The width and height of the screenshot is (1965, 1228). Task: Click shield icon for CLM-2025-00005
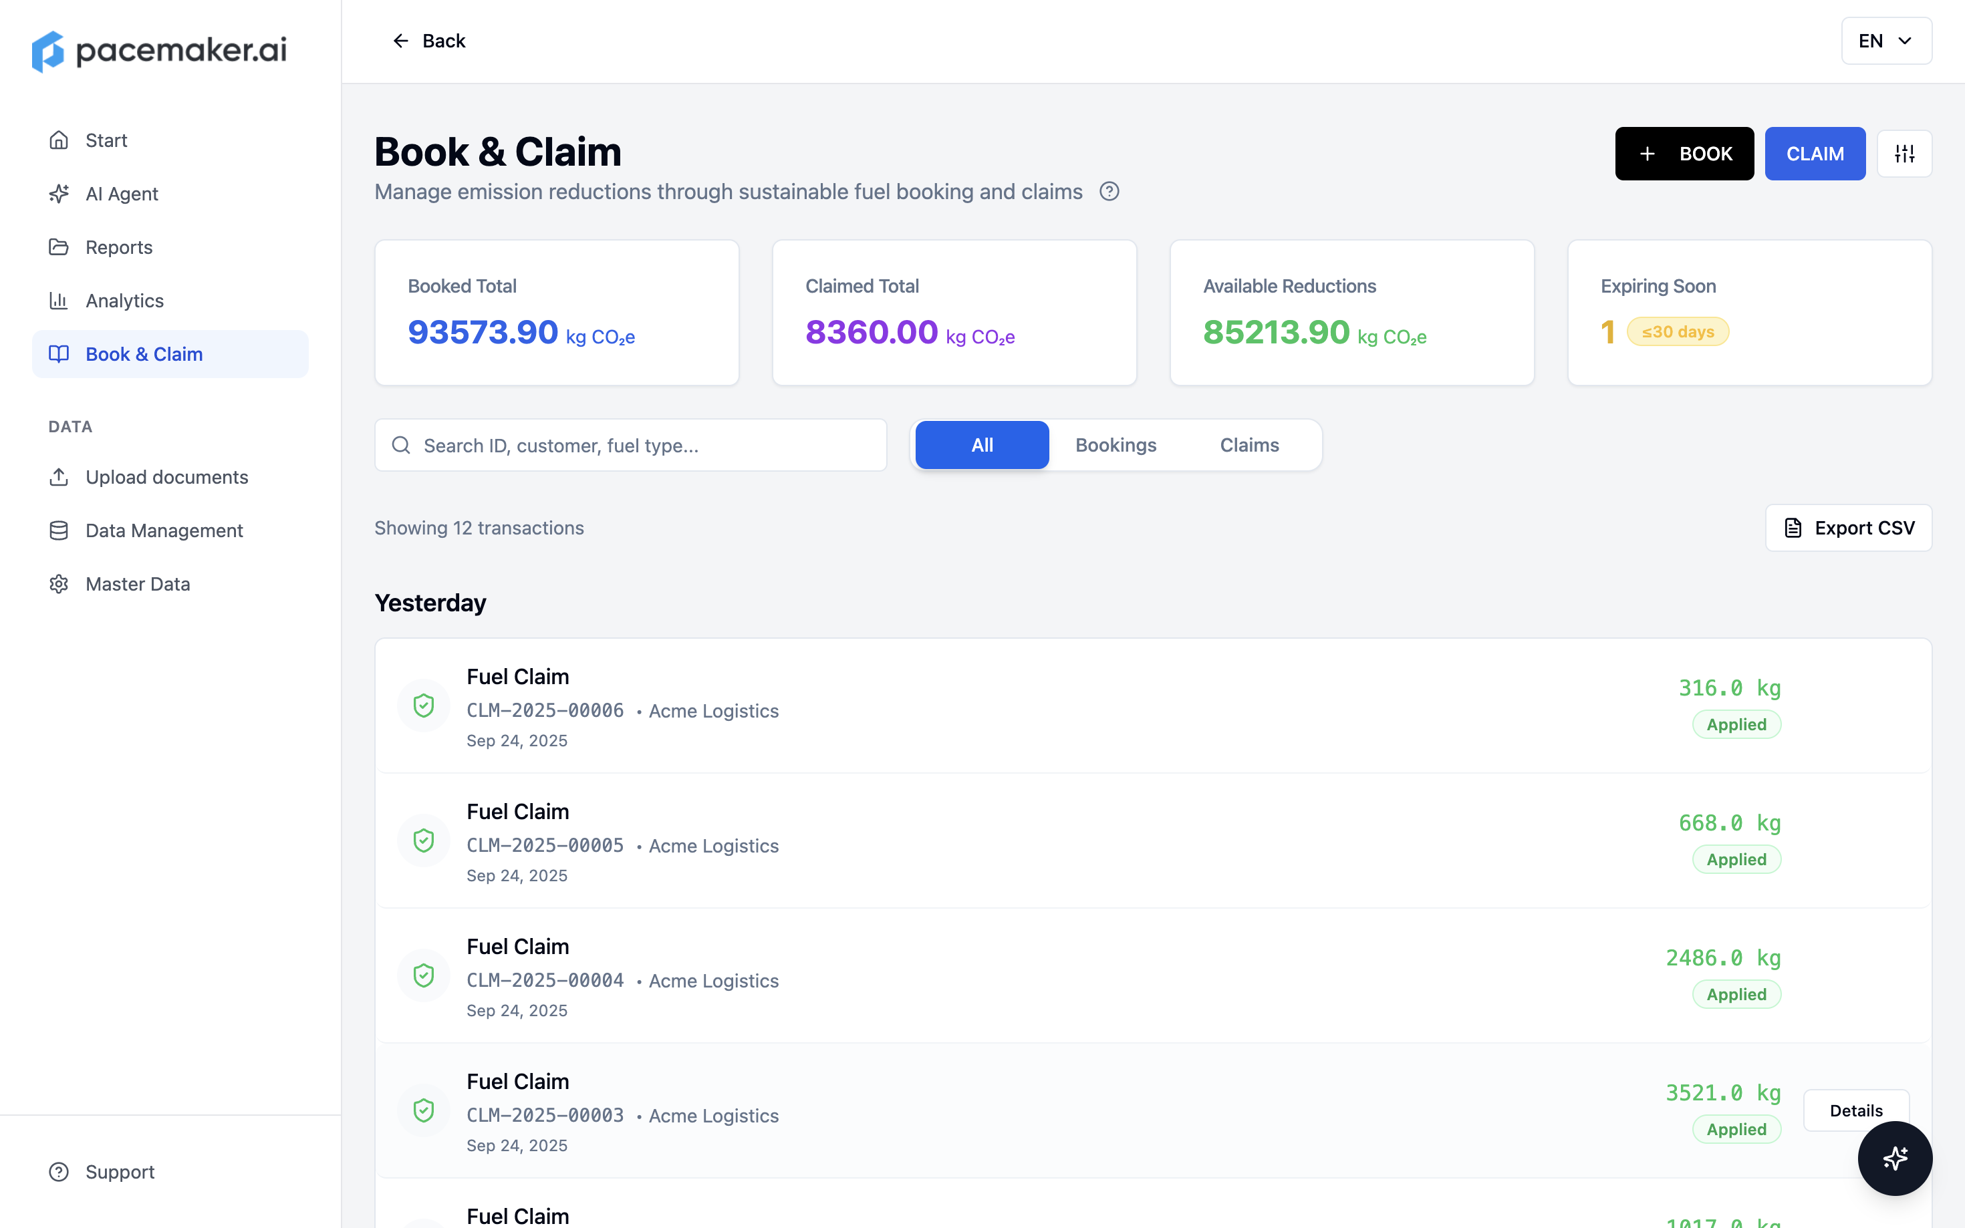[x=423, y=840]
